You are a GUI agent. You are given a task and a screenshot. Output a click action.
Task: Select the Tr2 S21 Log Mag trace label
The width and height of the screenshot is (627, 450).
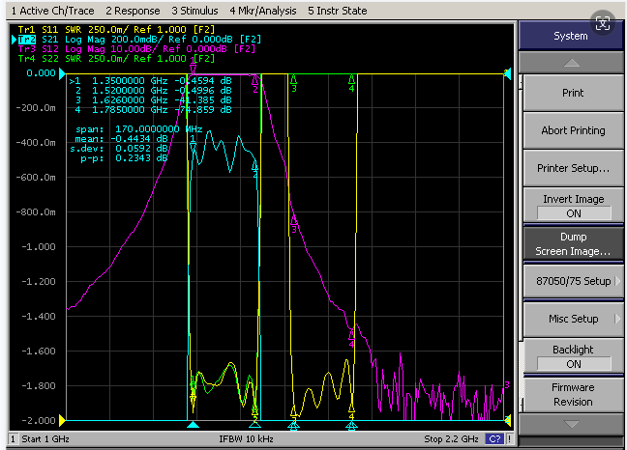pyautogui.click(x=139, y=39)
